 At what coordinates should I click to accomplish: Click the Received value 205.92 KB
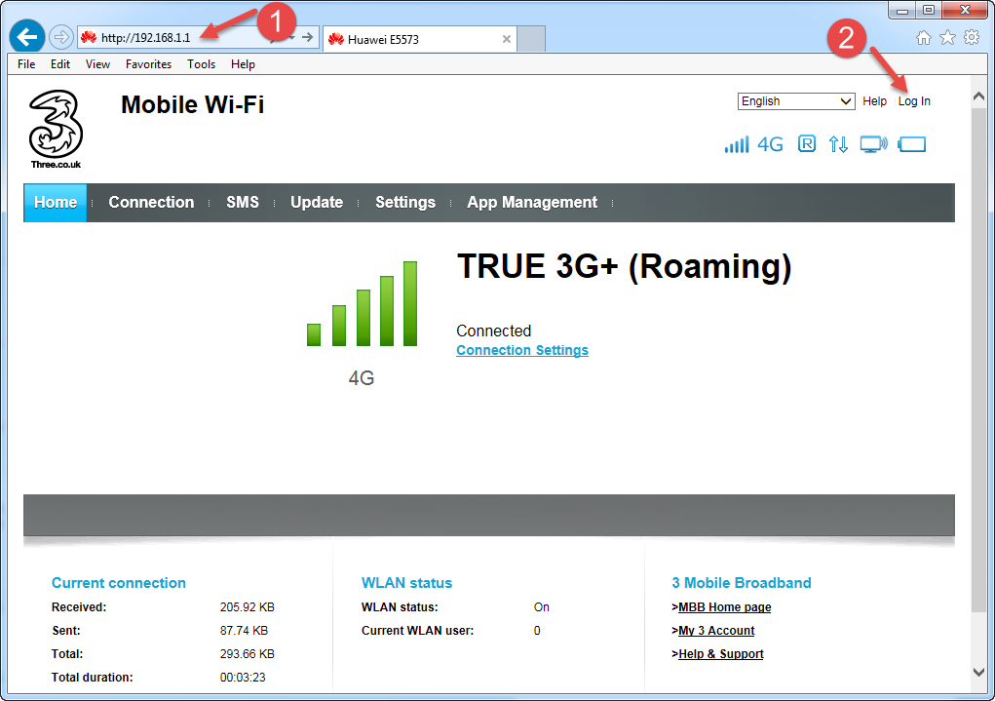pyautogui.click(x=248, y=607)
